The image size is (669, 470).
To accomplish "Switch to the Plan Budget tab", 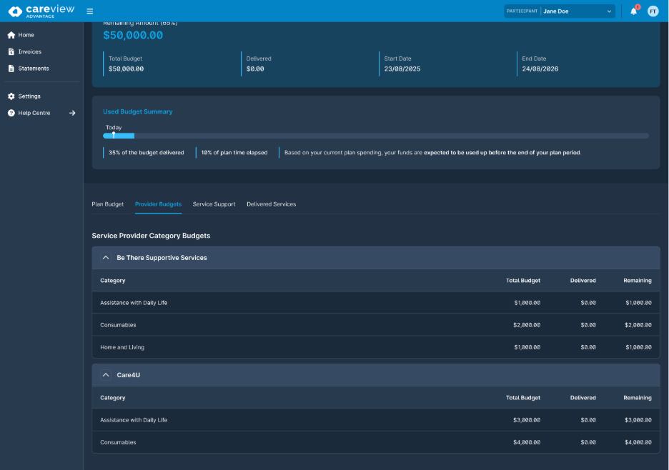I will pyautogui.click(x=107, y=204).
